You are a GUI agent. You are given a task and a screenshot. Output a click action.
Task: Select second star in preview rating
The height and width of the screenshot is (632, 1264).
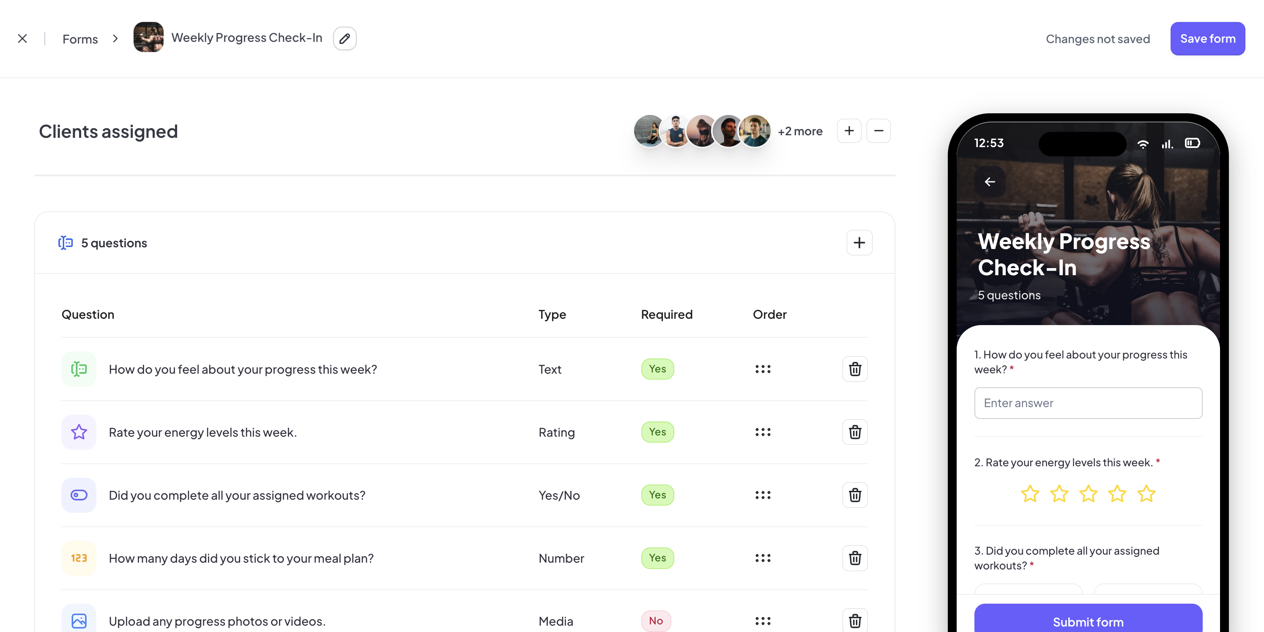[x=1059, y=494]
